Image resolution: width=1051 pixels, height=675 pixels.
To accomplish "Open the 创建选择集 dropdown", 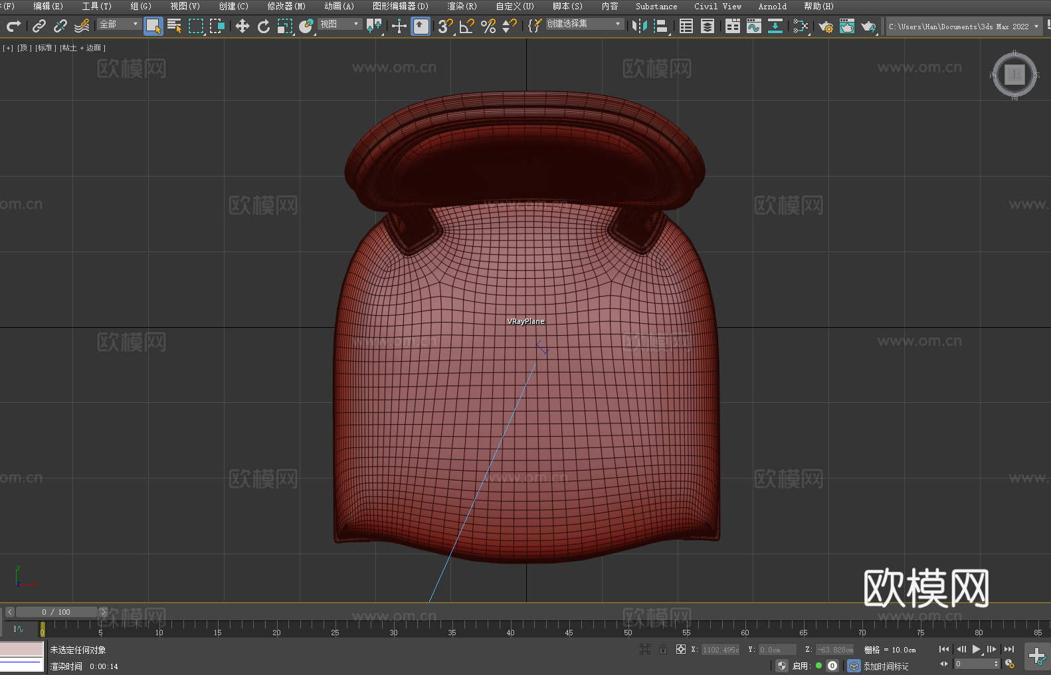I will pos(585,24).
